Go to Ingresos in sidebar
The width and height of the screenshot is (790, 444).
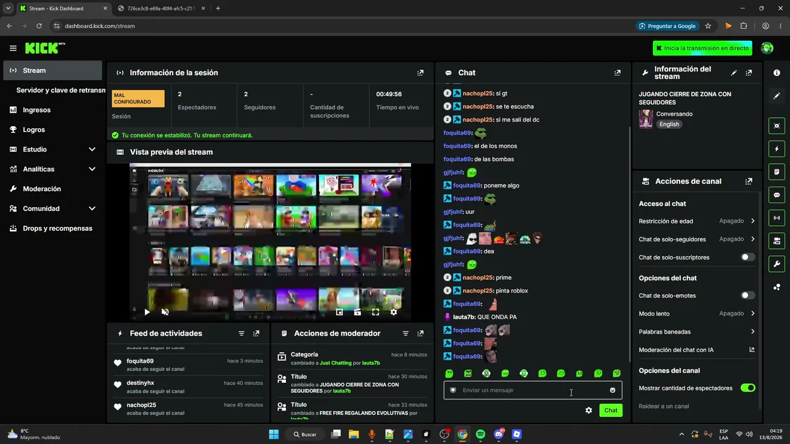click(52, 110)
